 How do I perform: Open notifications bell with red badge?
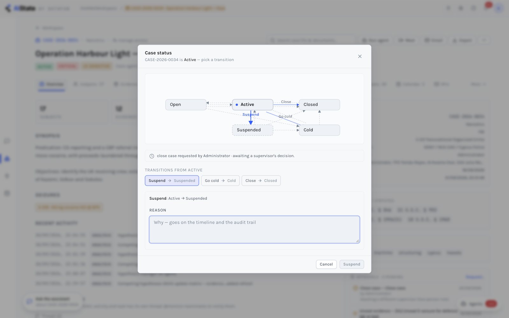[487, 7]
